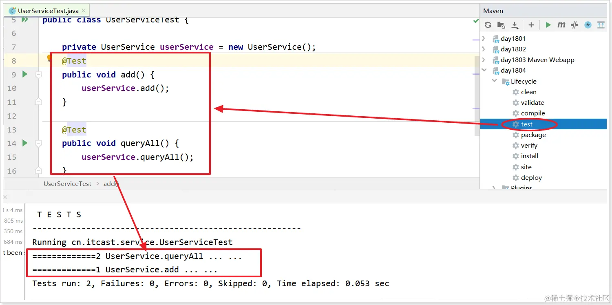Screen dimensions: 612x305
Task: Click the gear icon beside verify
Action: pyautogui.click(x=516, y=146)
